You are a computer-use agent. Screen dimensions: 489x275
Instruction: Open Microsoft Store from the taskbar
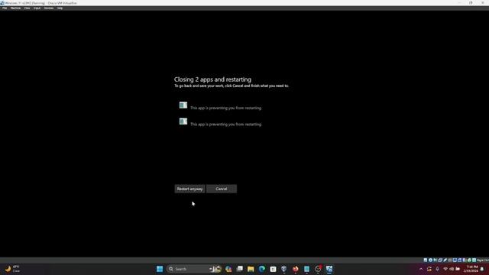coord(273,269)
